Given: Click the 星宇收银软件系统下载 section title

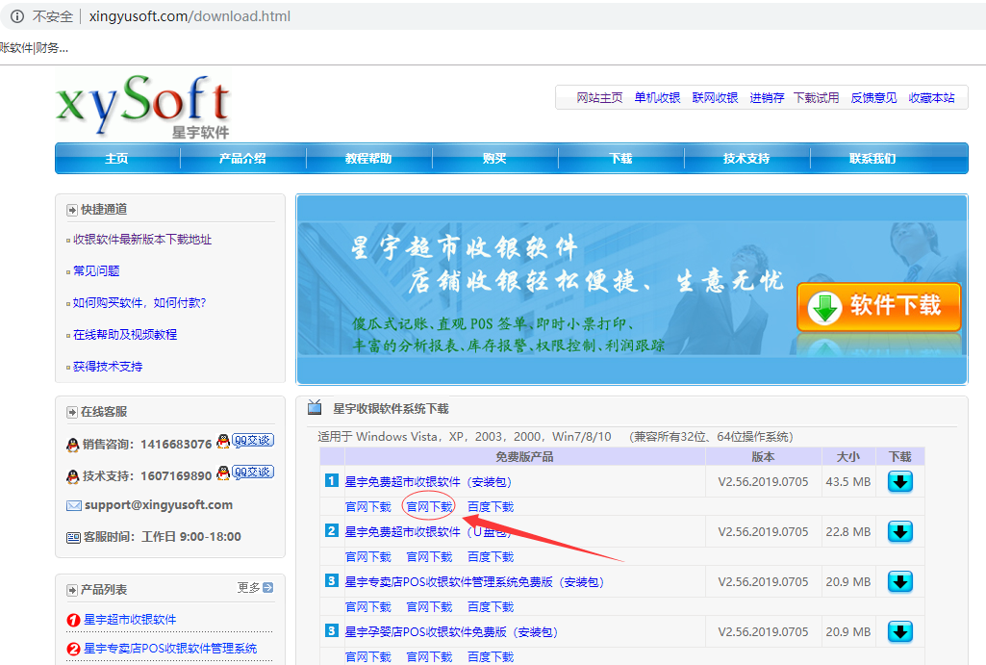Looking at the screenshot, I should click(391, 409).
